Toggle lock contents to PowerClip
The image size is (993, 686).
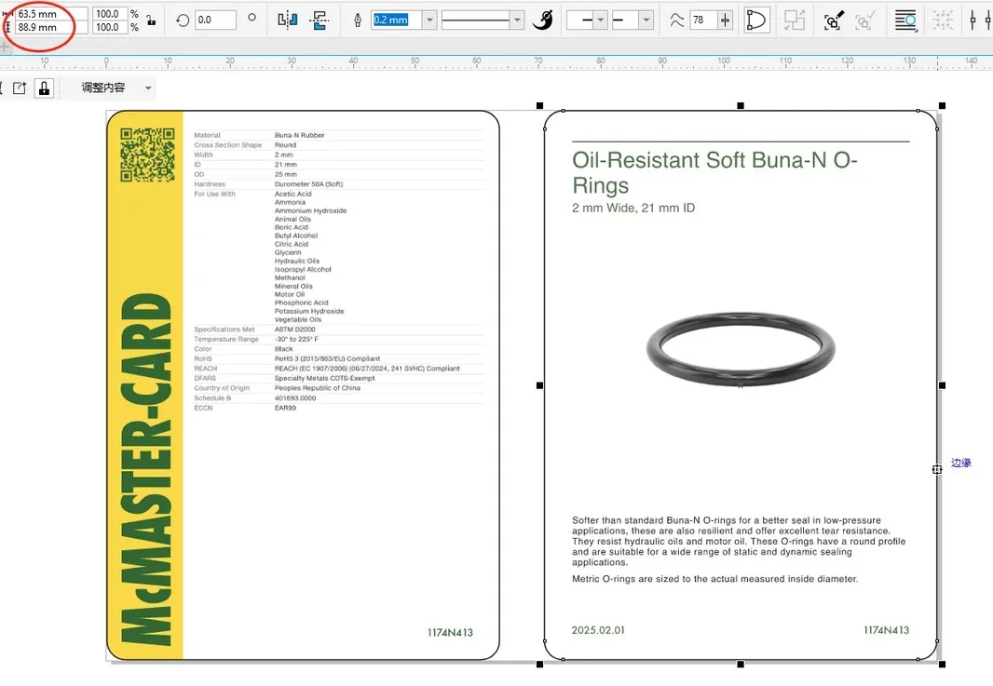coord(45,88)
